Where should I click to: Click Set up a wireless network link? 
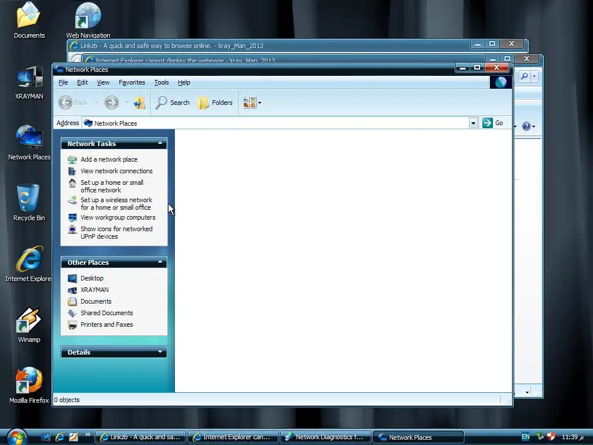coord(116,203)
